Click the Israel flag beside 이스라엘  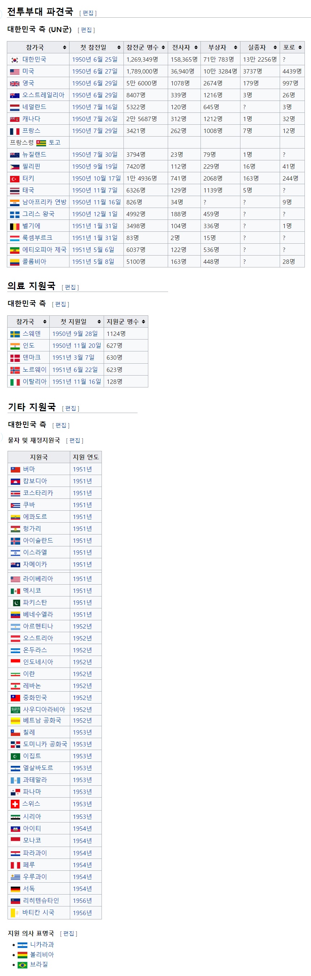point(15,553)
